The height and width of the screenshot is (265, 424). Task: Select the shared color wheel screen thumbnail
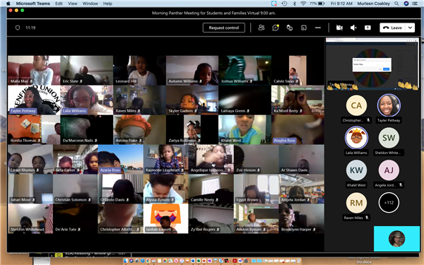point(372,64)
